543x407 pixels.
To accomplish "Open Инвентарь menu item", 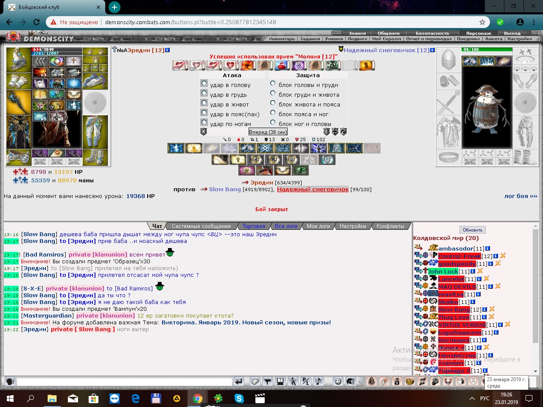I will click(x=282, y=39).
